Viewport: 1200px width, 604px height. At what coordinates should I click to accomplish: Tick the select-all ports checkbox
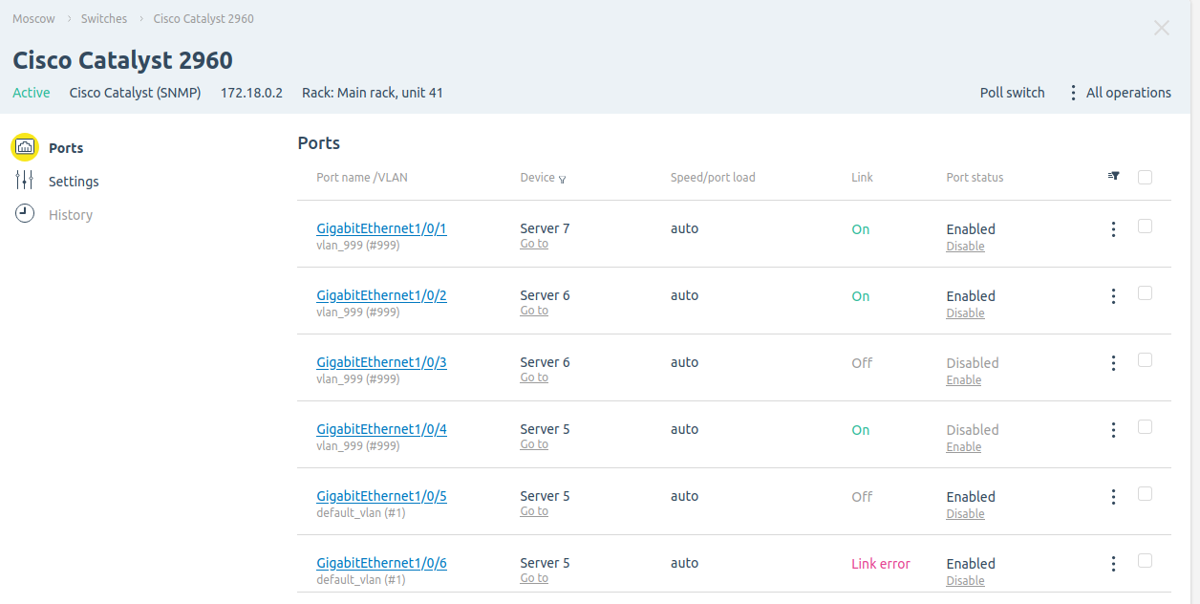coord(1145,177)
